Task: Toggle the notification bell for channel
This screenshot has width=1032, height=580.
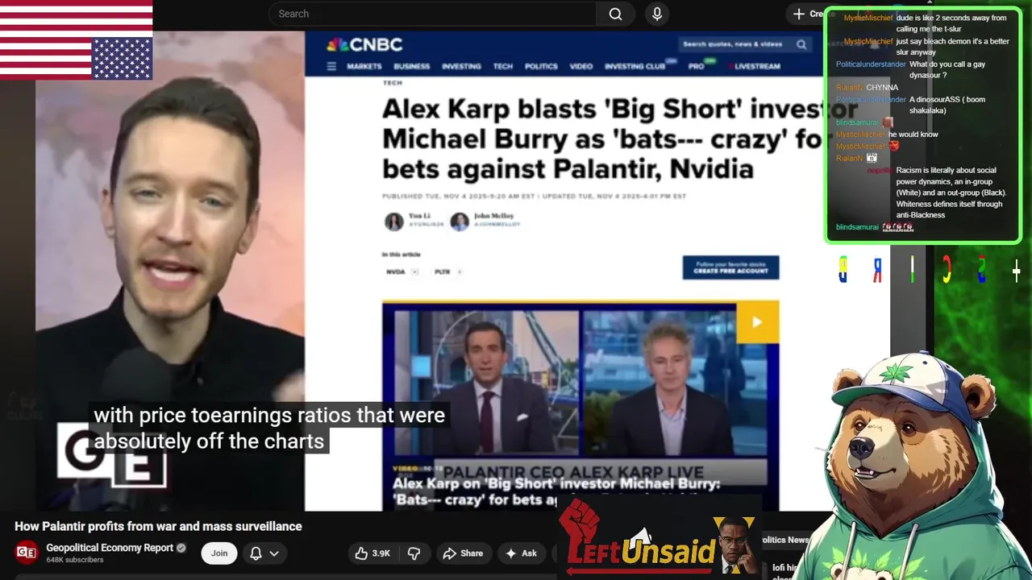Action: click(x=256, y=553)
